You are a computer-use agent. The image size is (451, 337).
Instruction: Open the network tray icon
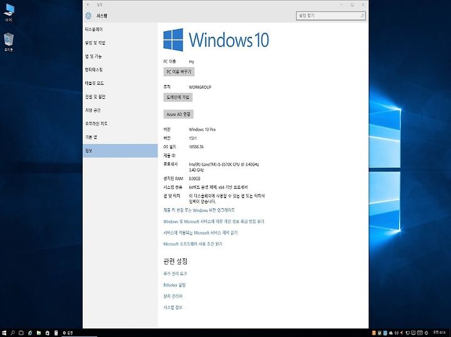click(408, 333)
